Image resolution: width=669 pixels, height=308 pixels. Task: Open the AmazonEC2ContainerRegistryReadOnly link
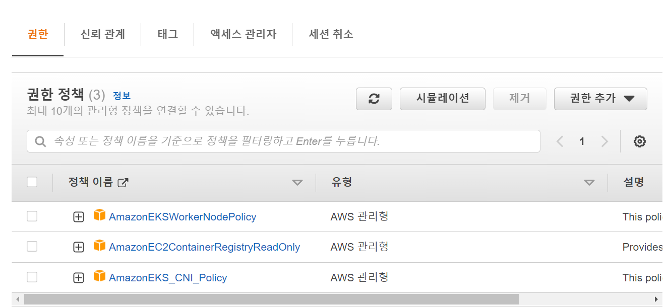tap(204, 247)
